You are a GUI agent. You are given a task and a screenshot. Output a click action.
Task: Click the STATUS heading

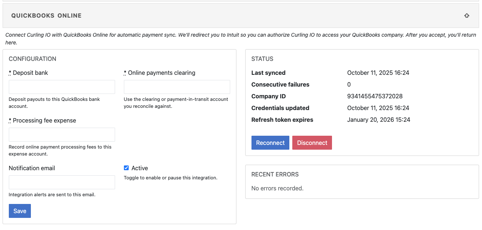point(263,59)
